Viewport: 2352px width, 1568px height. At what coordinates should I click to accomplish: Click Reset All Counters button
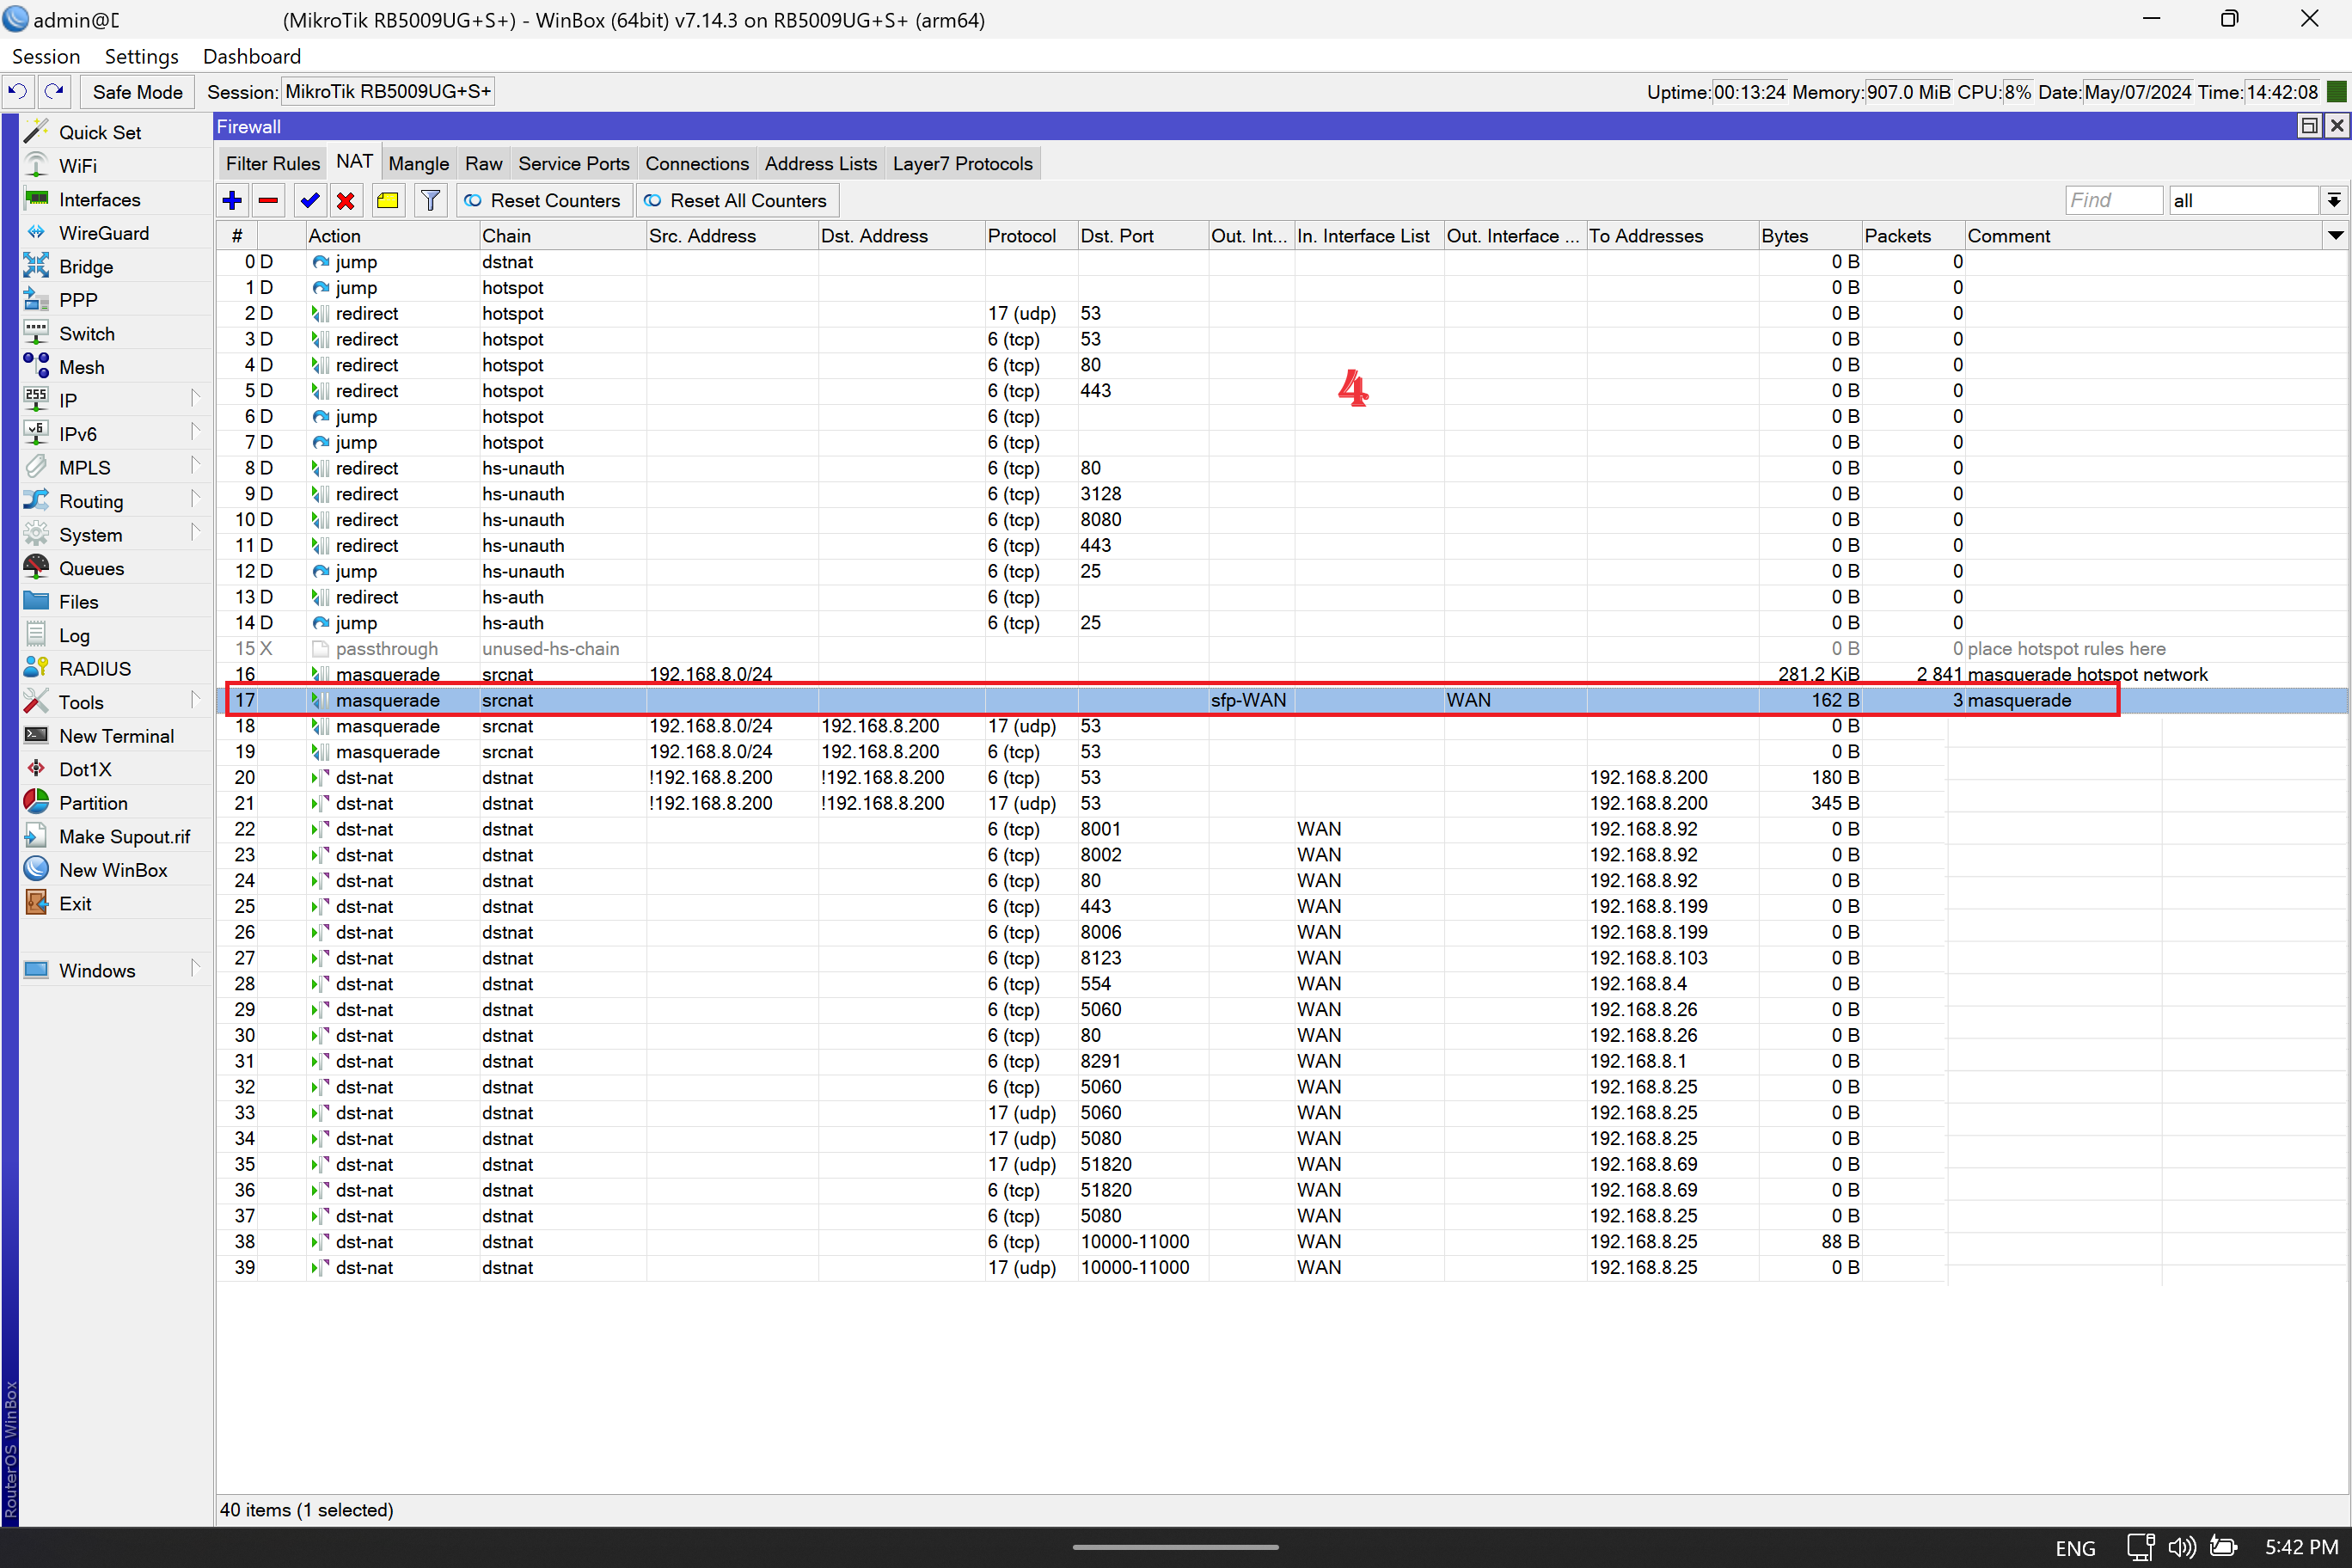pos(736,200)
